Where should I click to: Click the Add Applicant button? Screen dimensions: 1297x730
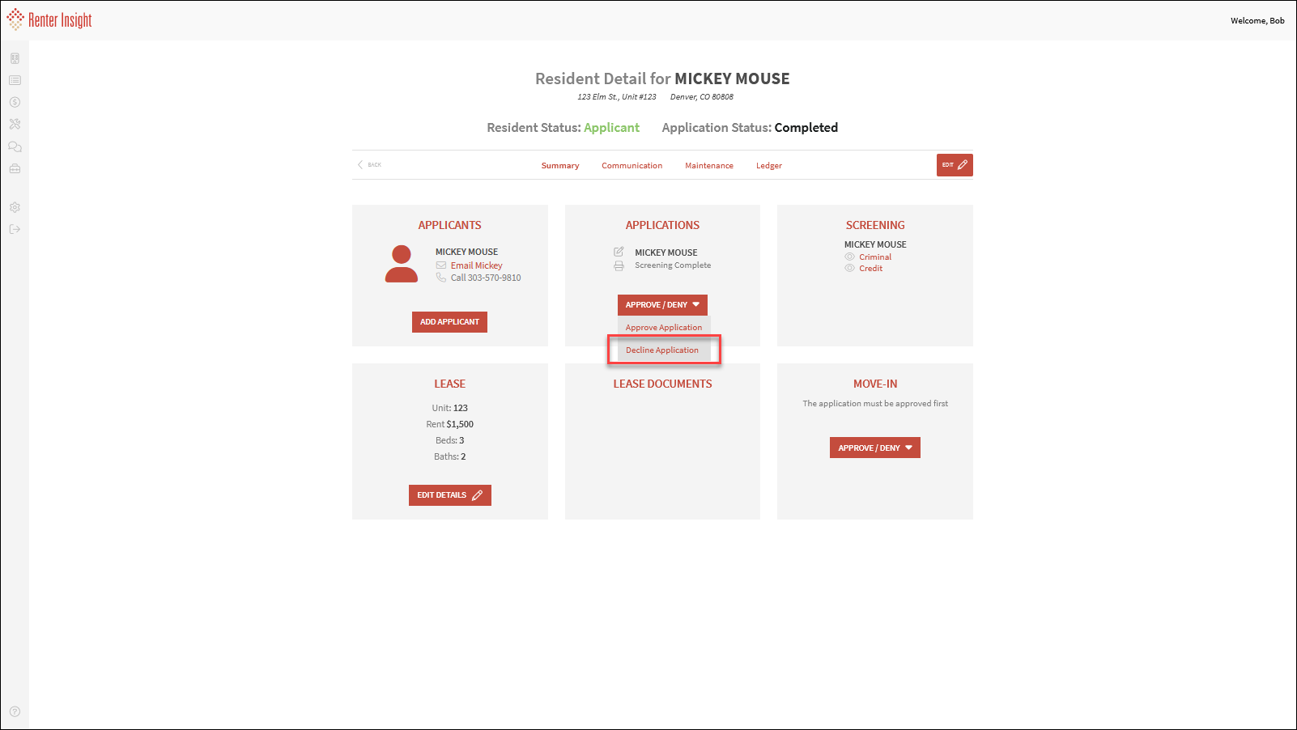click(449, 322)
